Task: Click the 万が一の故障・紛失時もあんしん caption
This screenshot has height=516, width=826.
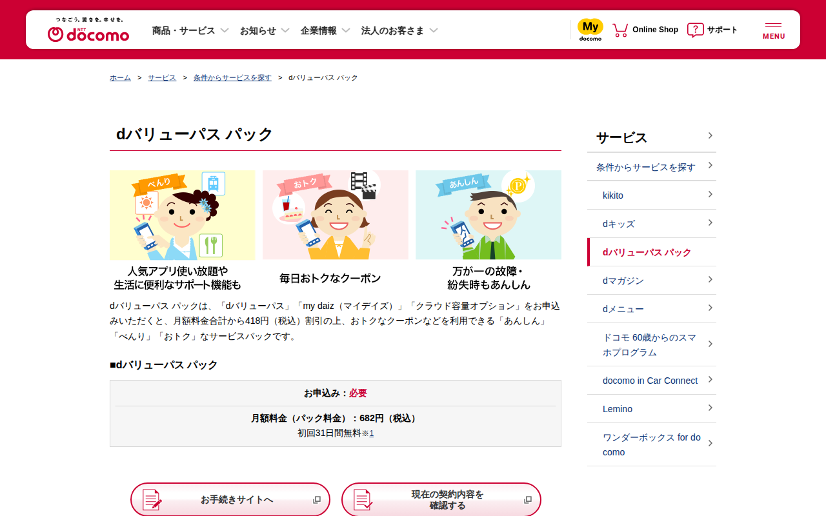Action: click(489, 278)
